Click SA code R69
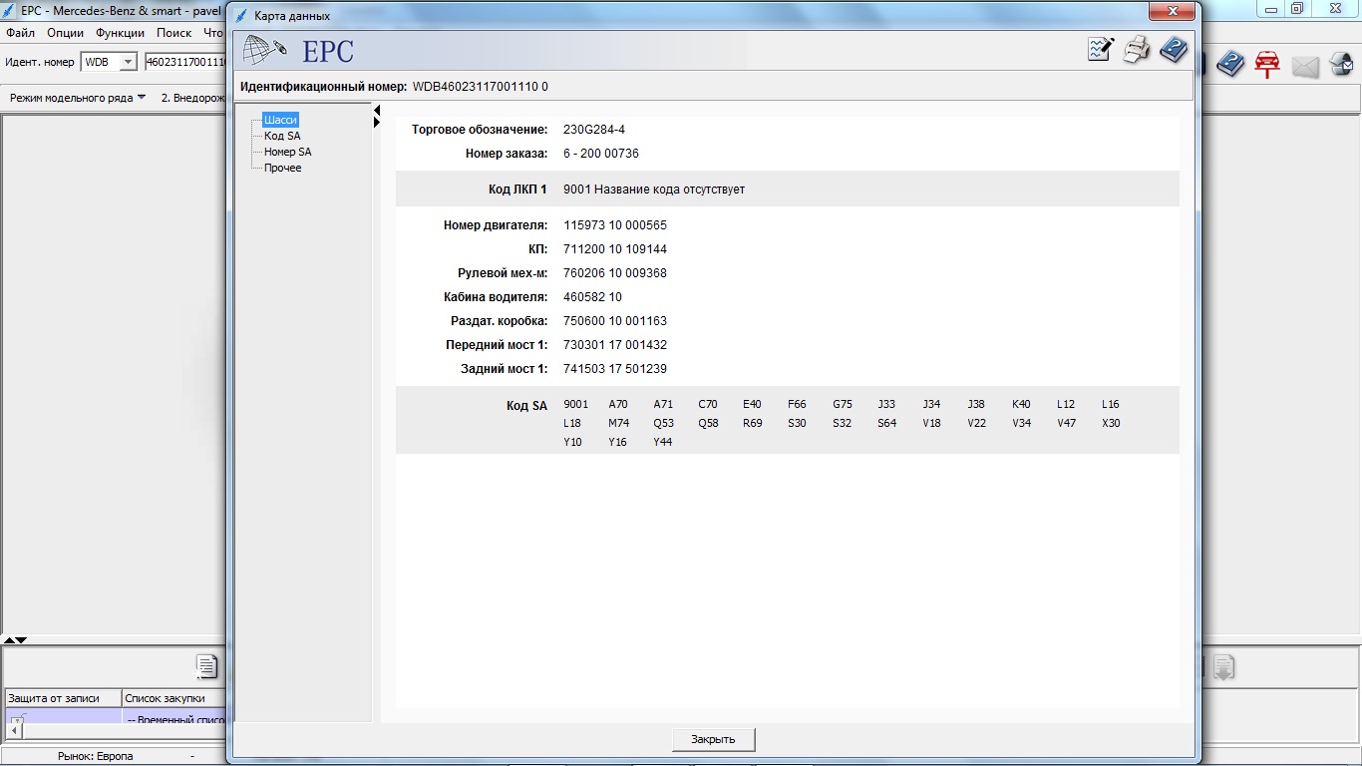The width and height of the screenshot is (1362, 766). (753, 423)
